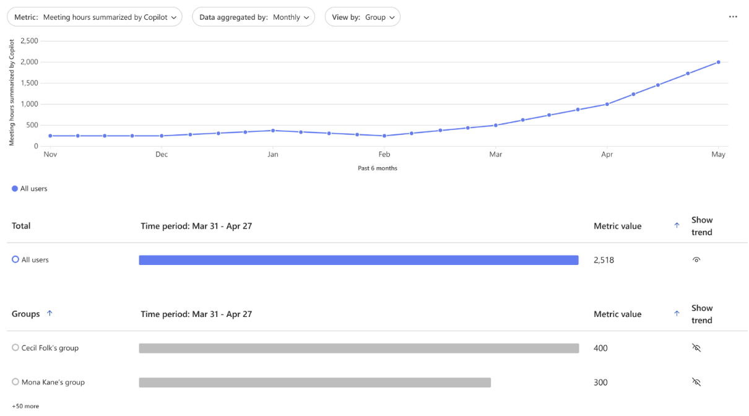Expand the +50 more groups link
Image resolution: width=749 pixels, height=416 pixels.
tap(25, 405)
